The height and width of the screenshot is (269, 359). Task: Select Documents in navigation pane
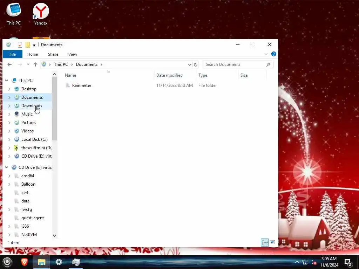click(x=32, y=97)
